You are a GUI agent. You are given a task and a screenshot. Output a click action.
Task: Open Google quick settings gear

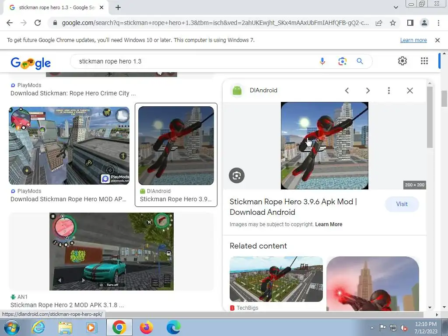coord(402,61)
